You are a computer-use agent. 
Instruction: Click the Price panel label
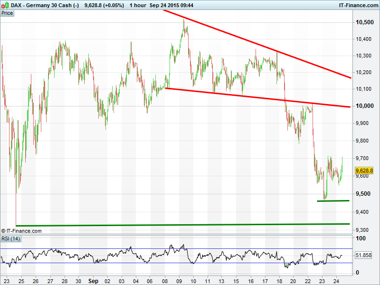[x=7, y=13]
